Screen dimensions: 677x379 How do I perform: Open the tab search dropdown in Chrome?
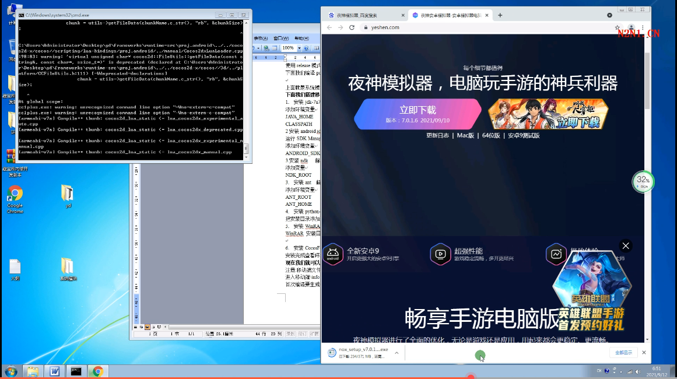pos(610,16)
